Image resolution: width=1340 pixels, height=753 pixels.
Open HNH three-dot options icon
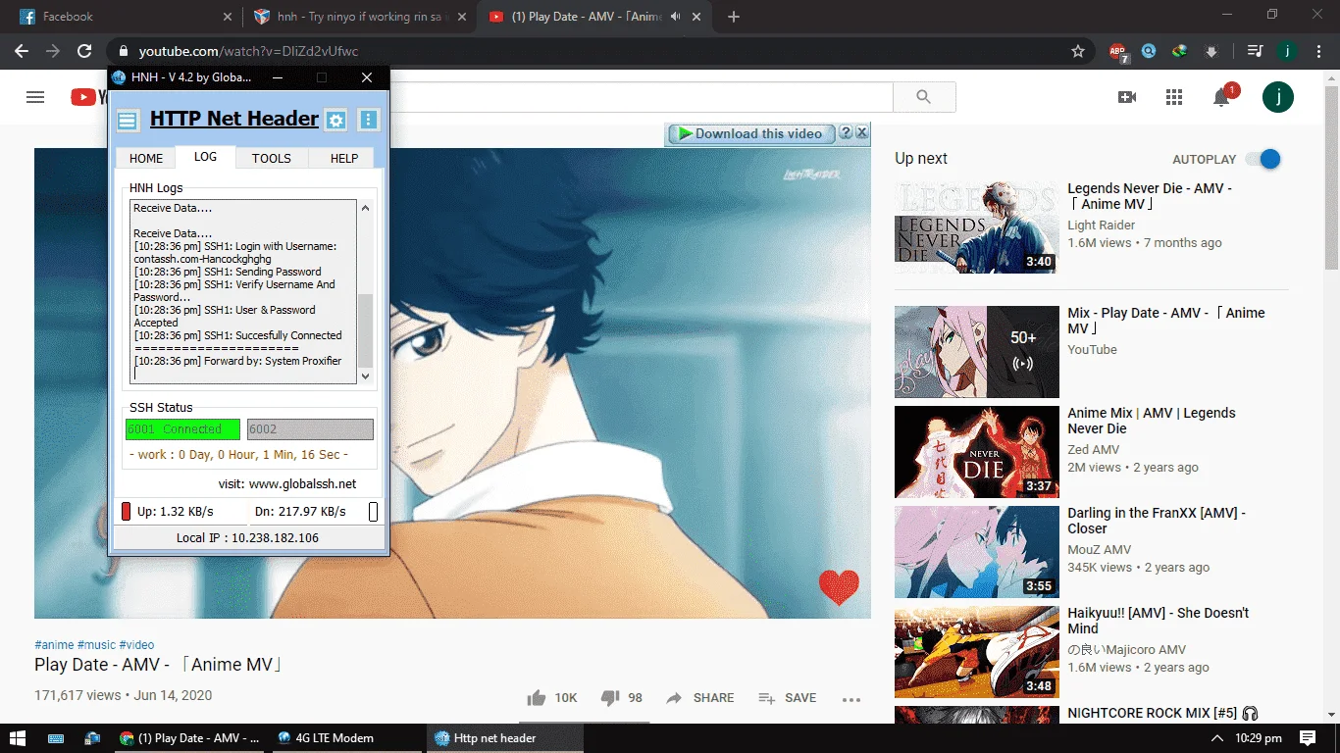coord(368,121)
